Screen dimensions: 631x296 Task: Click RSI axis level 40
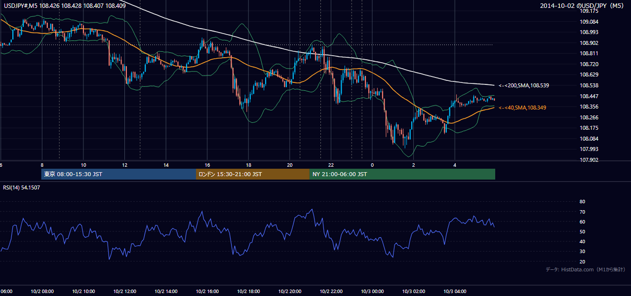582,242
